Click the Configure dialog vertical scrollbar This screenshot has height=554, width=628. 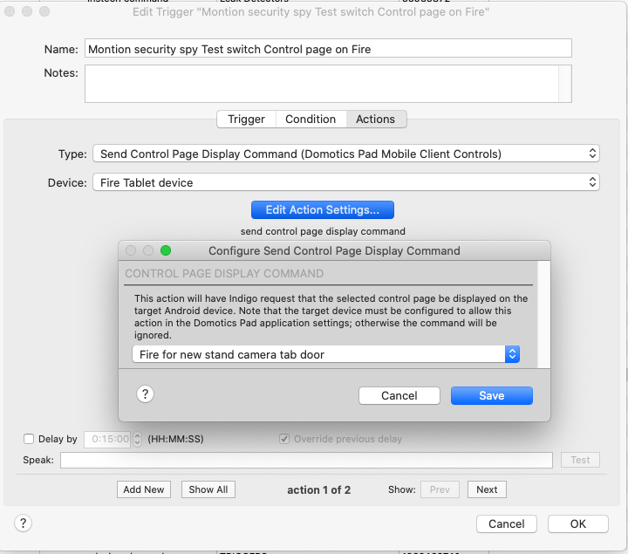[543, 314]
